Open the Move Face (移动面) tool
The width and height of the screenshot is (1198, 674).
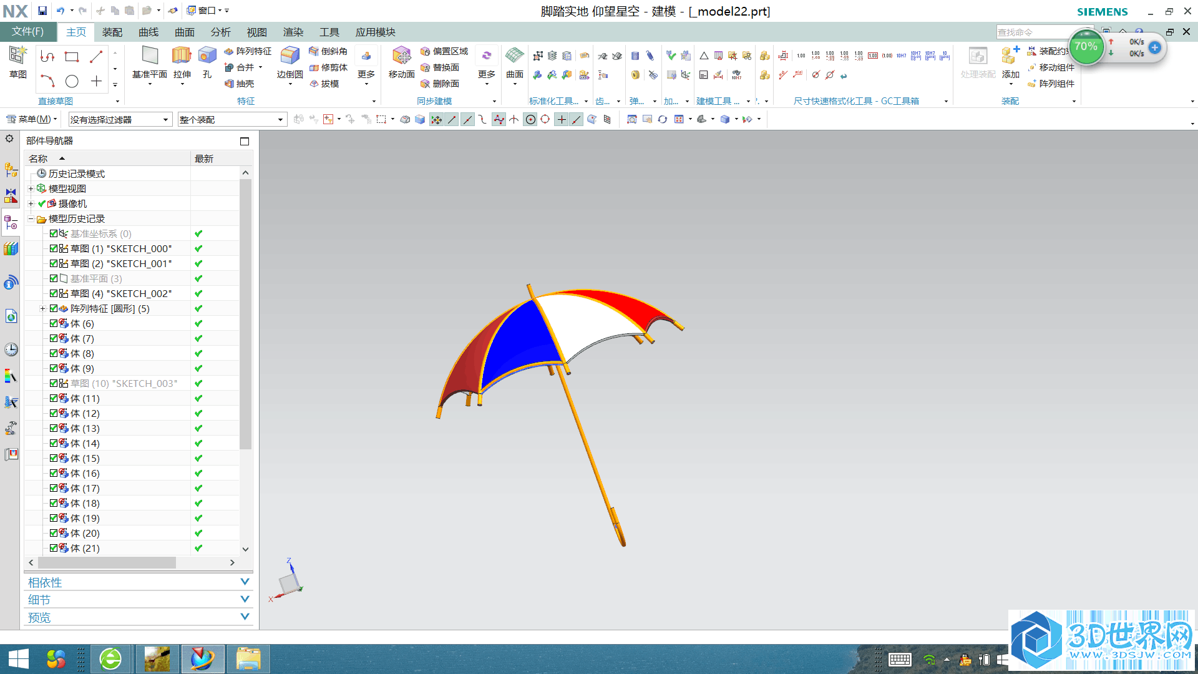tap(401, 62)
